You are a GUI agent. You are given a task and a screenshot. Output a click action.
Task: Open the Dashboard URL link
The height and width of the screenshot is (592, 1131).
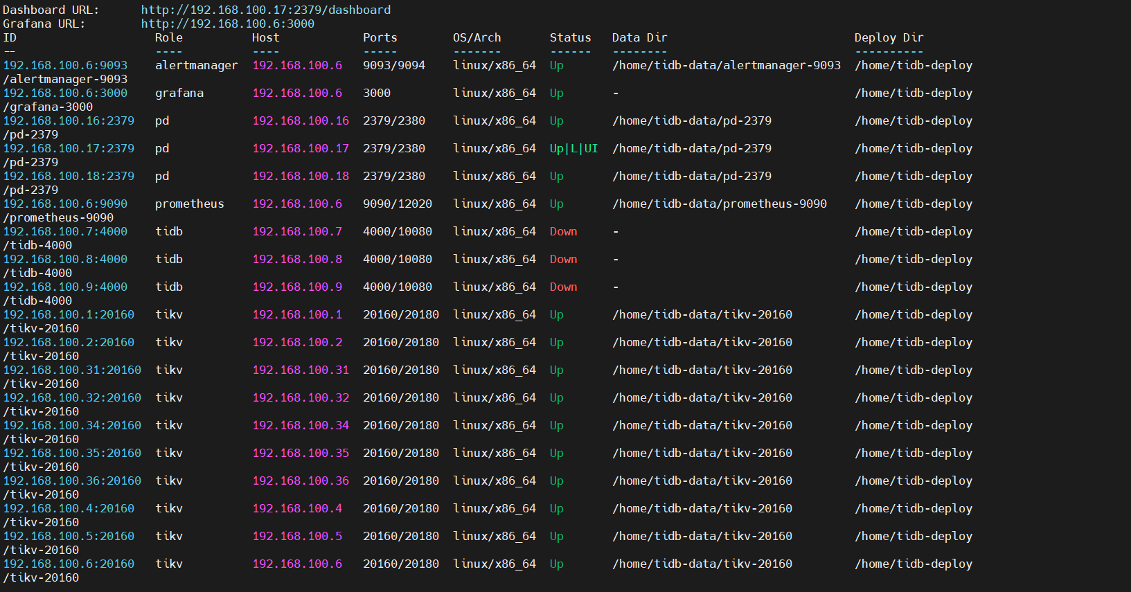[265, 10]
